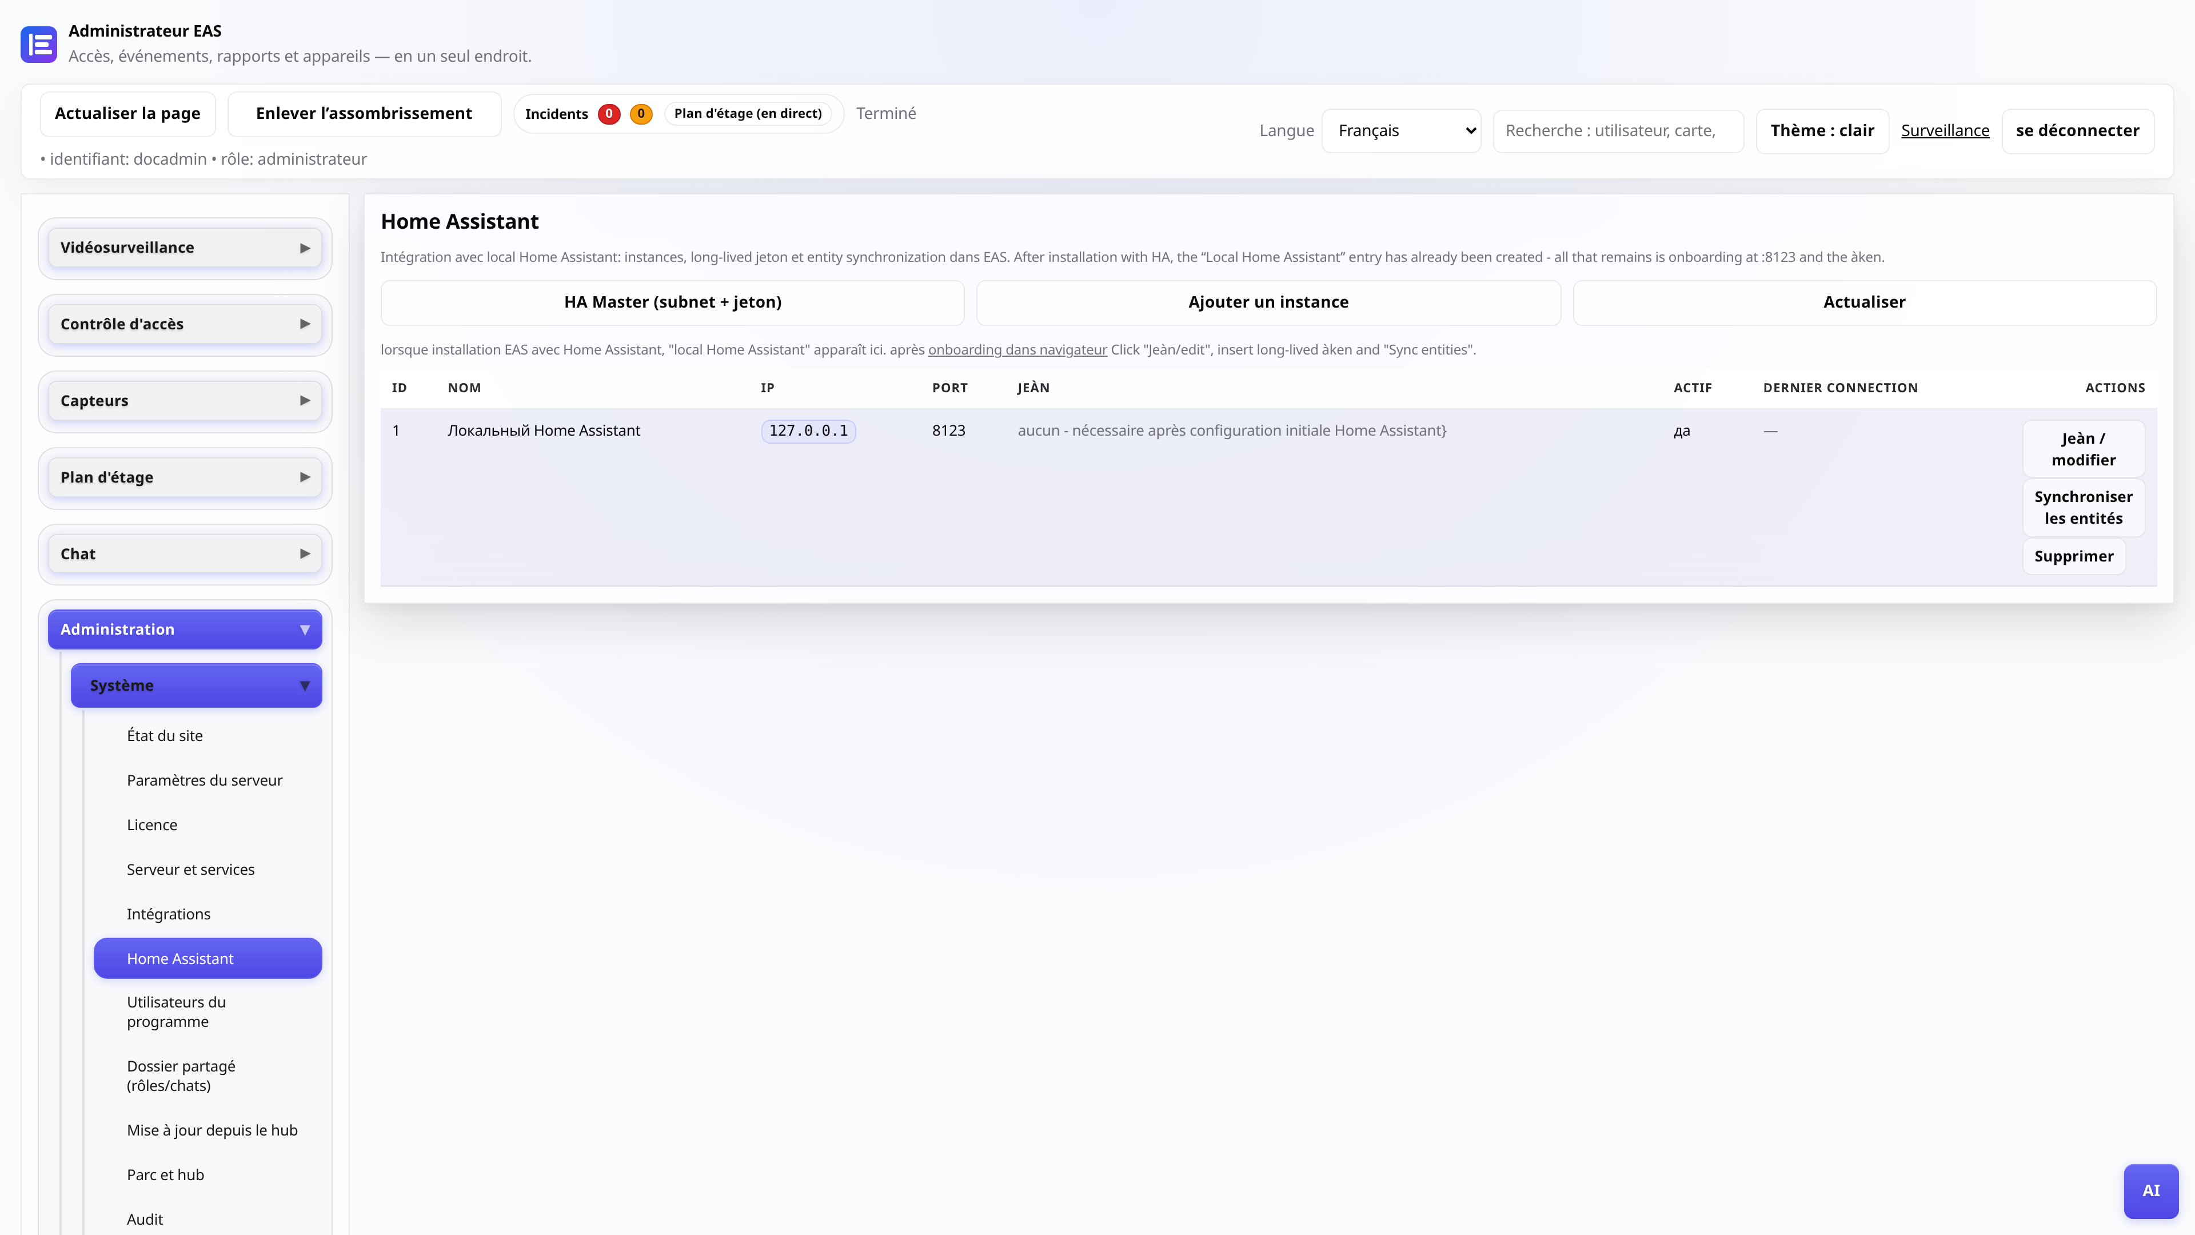Click Supprimer for the local instance

2073,556
